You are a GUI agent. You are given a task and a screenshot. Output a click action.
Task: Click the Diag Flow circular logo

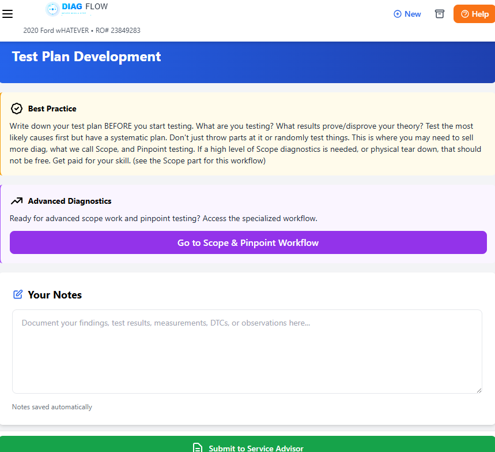click(x=52, y=9)
